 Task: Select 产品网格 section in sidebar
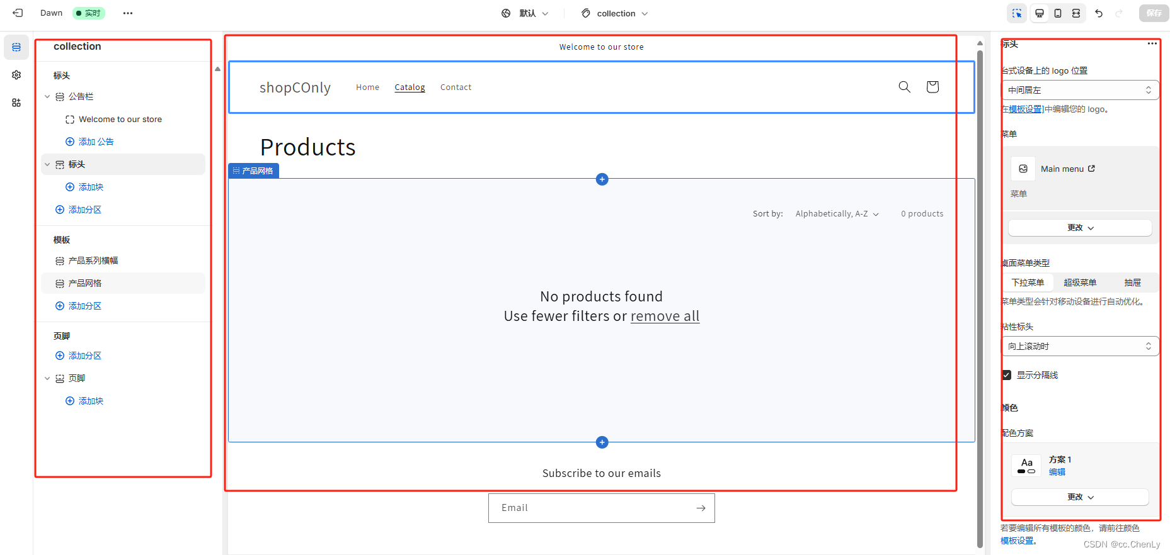[x=123, y=283]
